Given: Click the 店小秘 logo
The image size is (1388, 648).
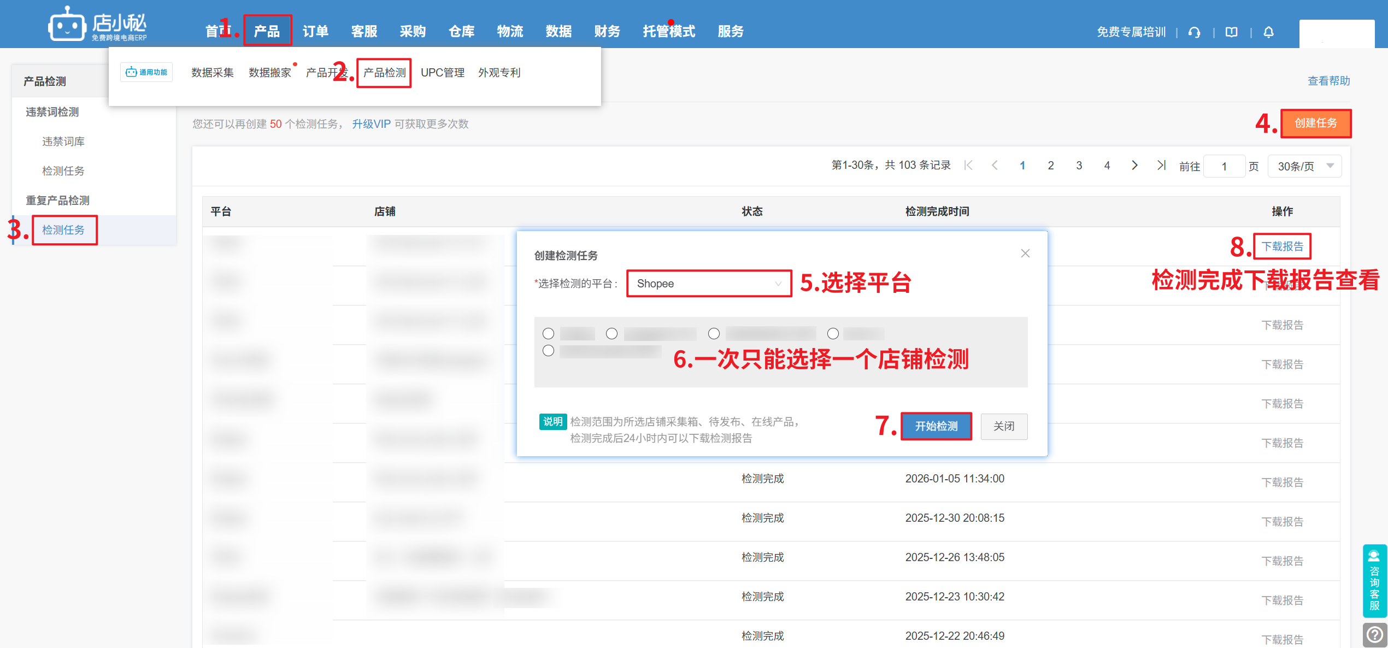Looking at the screenshot, I should click(x=98, y=24).
